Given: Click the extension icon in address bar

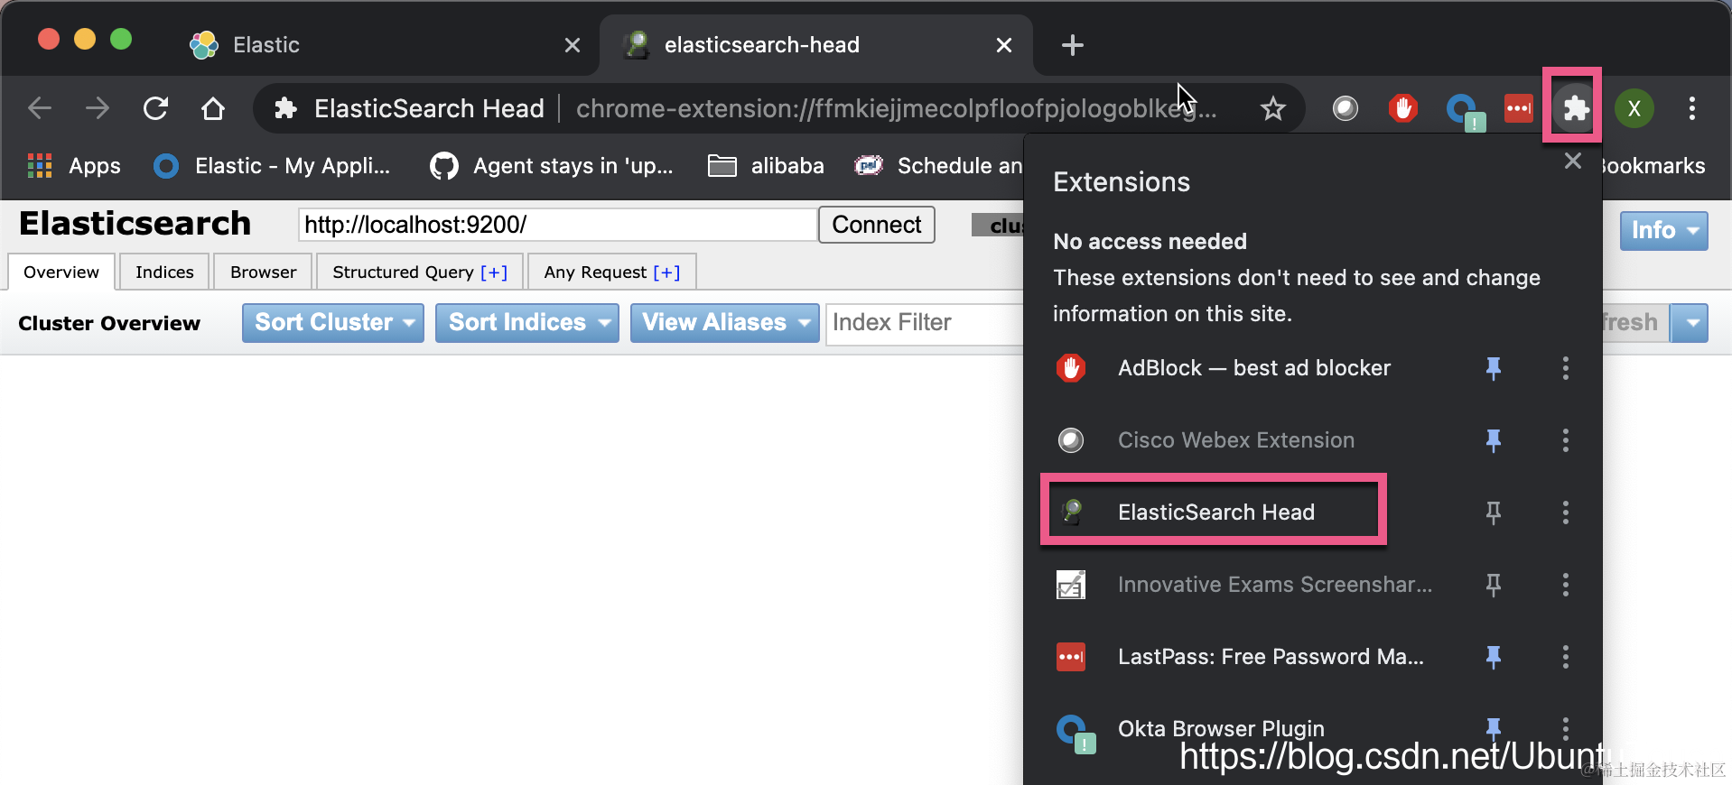Looking at the screenshot, I should [x=286, y=109].
